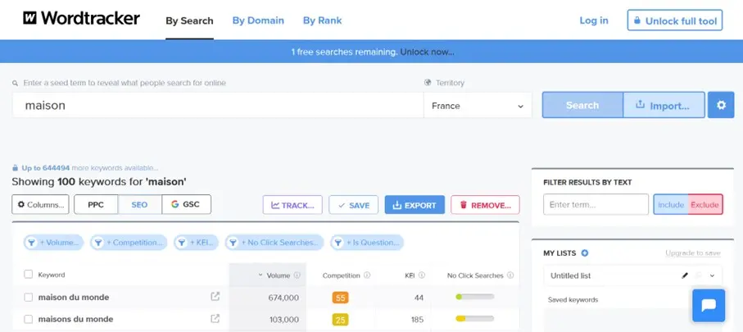
Task: Click the No Click Searches header label
Action: coord(475,275)
